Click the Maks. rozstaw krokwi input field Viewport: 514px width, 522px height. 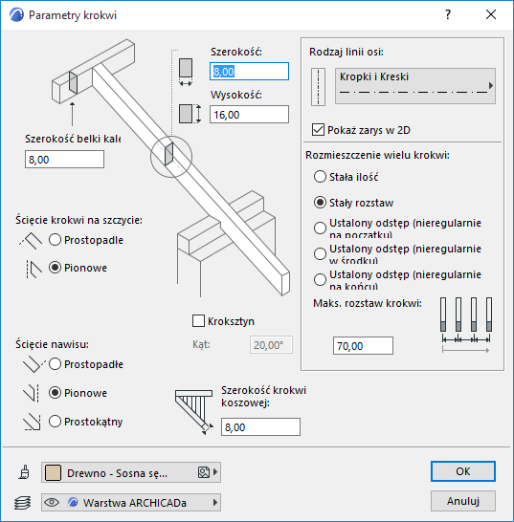pyautogui.click(x=363, y=346)
